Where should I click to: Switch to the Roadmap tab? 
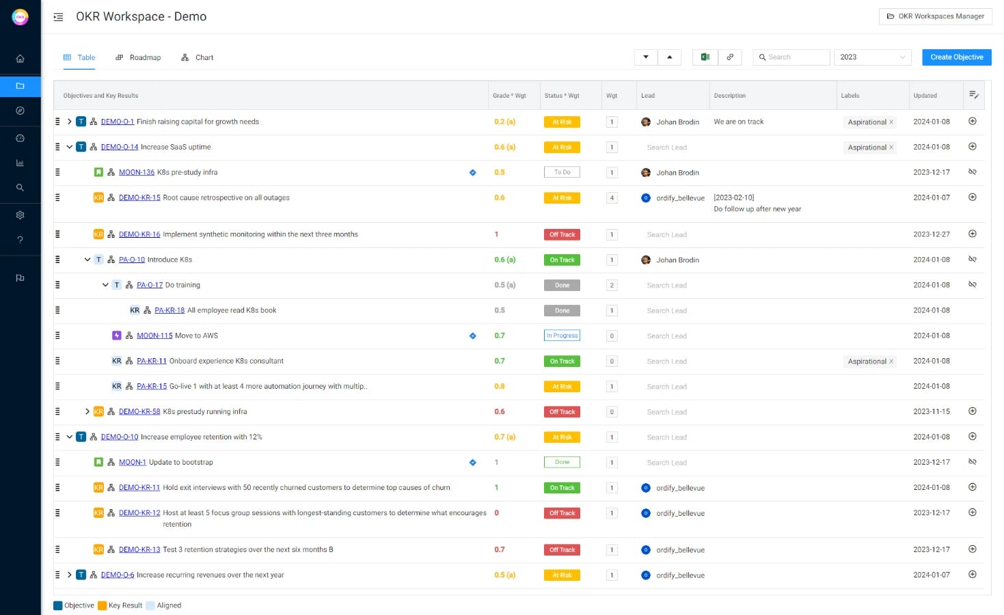tap(138, 57)
